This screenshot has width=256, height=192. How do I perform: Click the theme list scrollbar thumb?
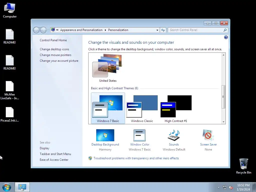click(x=223, y=97)
